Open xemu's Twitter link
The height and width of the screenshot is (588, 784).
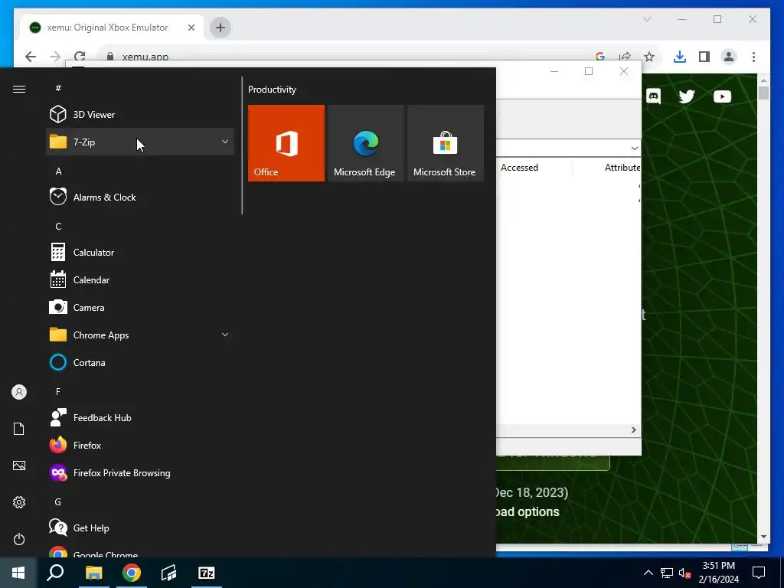point(687,96)
